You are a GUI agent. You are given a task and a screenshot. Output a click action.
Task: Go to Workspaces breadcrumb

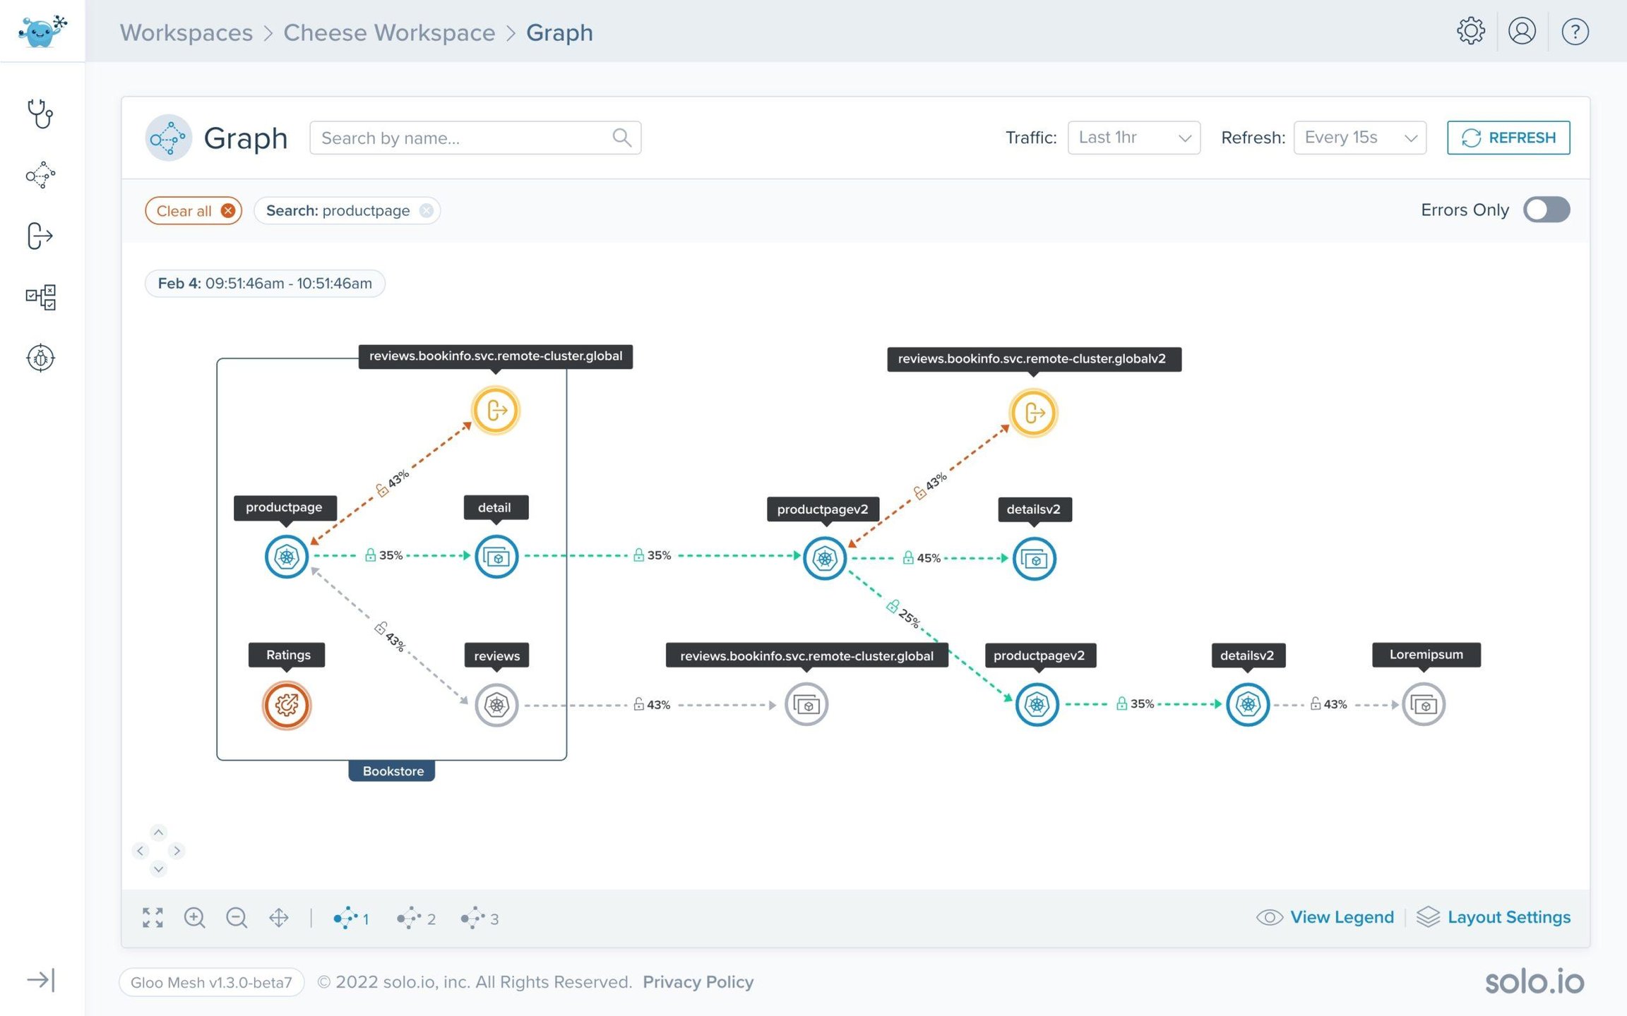point(186,32)
